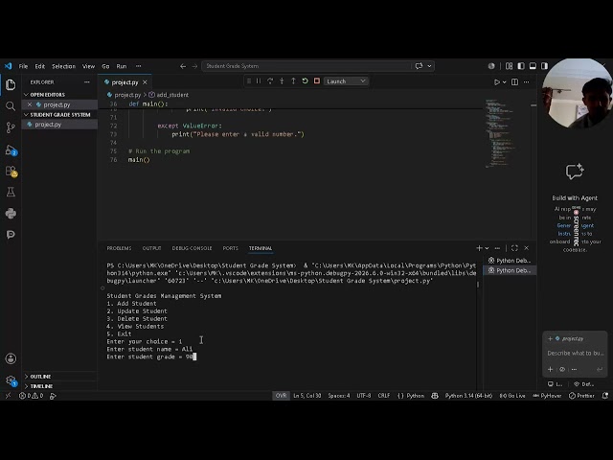Open the Testing flask view

pos(11,192)
